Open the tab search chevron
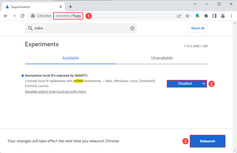 [195, 4]
